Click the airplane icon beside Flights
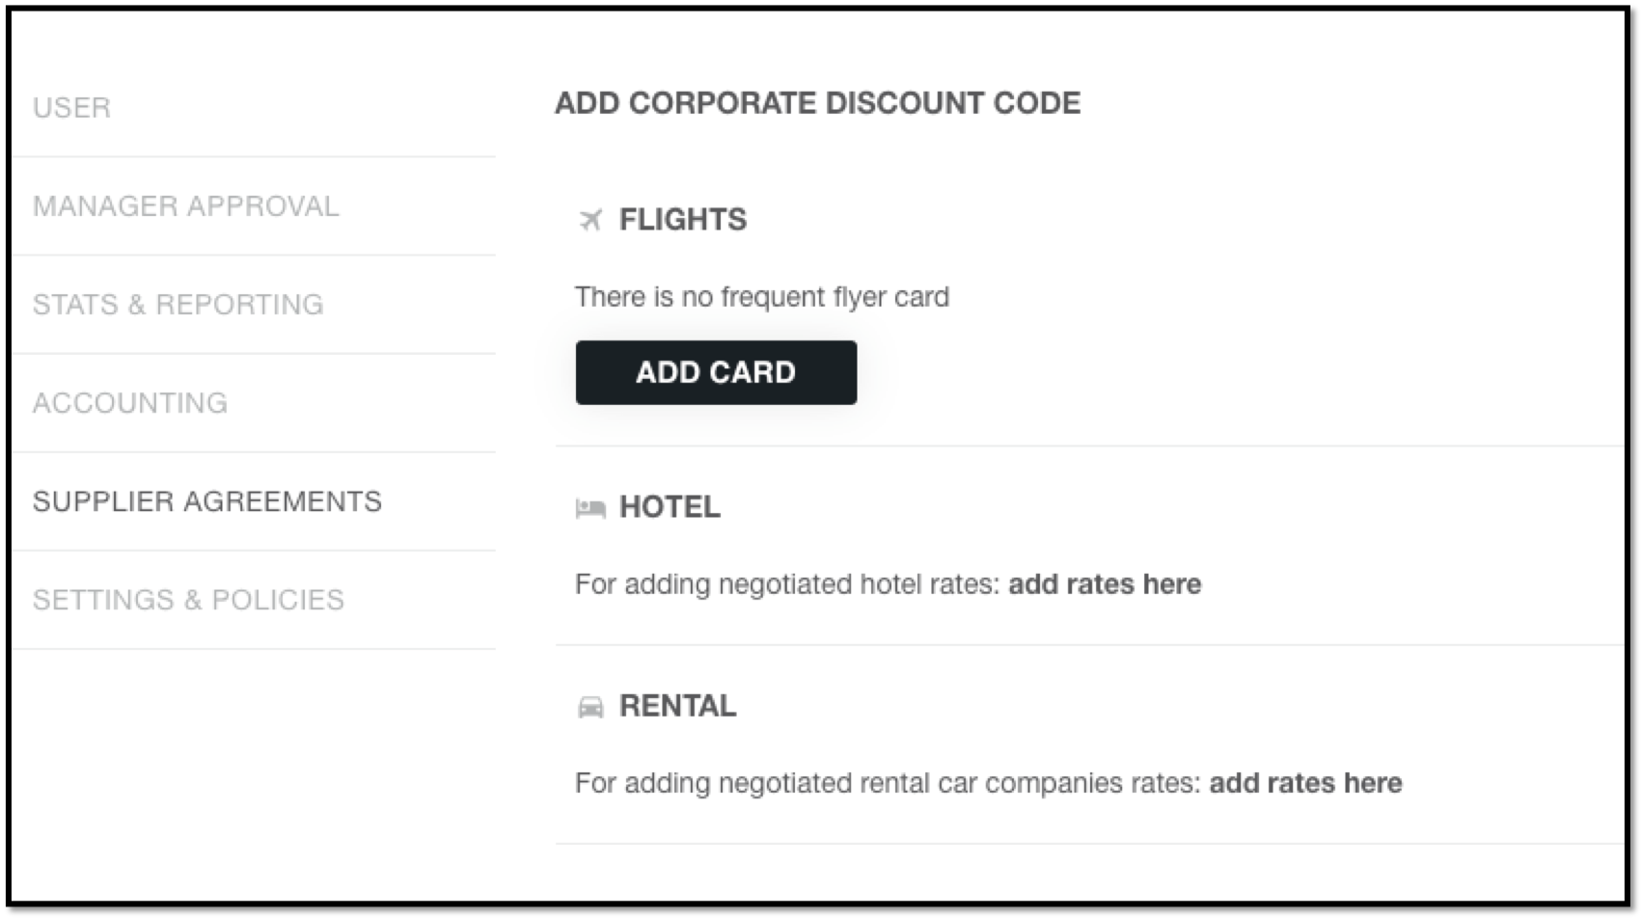Viewport: 1642px width, 918px height. pos(590,220)
